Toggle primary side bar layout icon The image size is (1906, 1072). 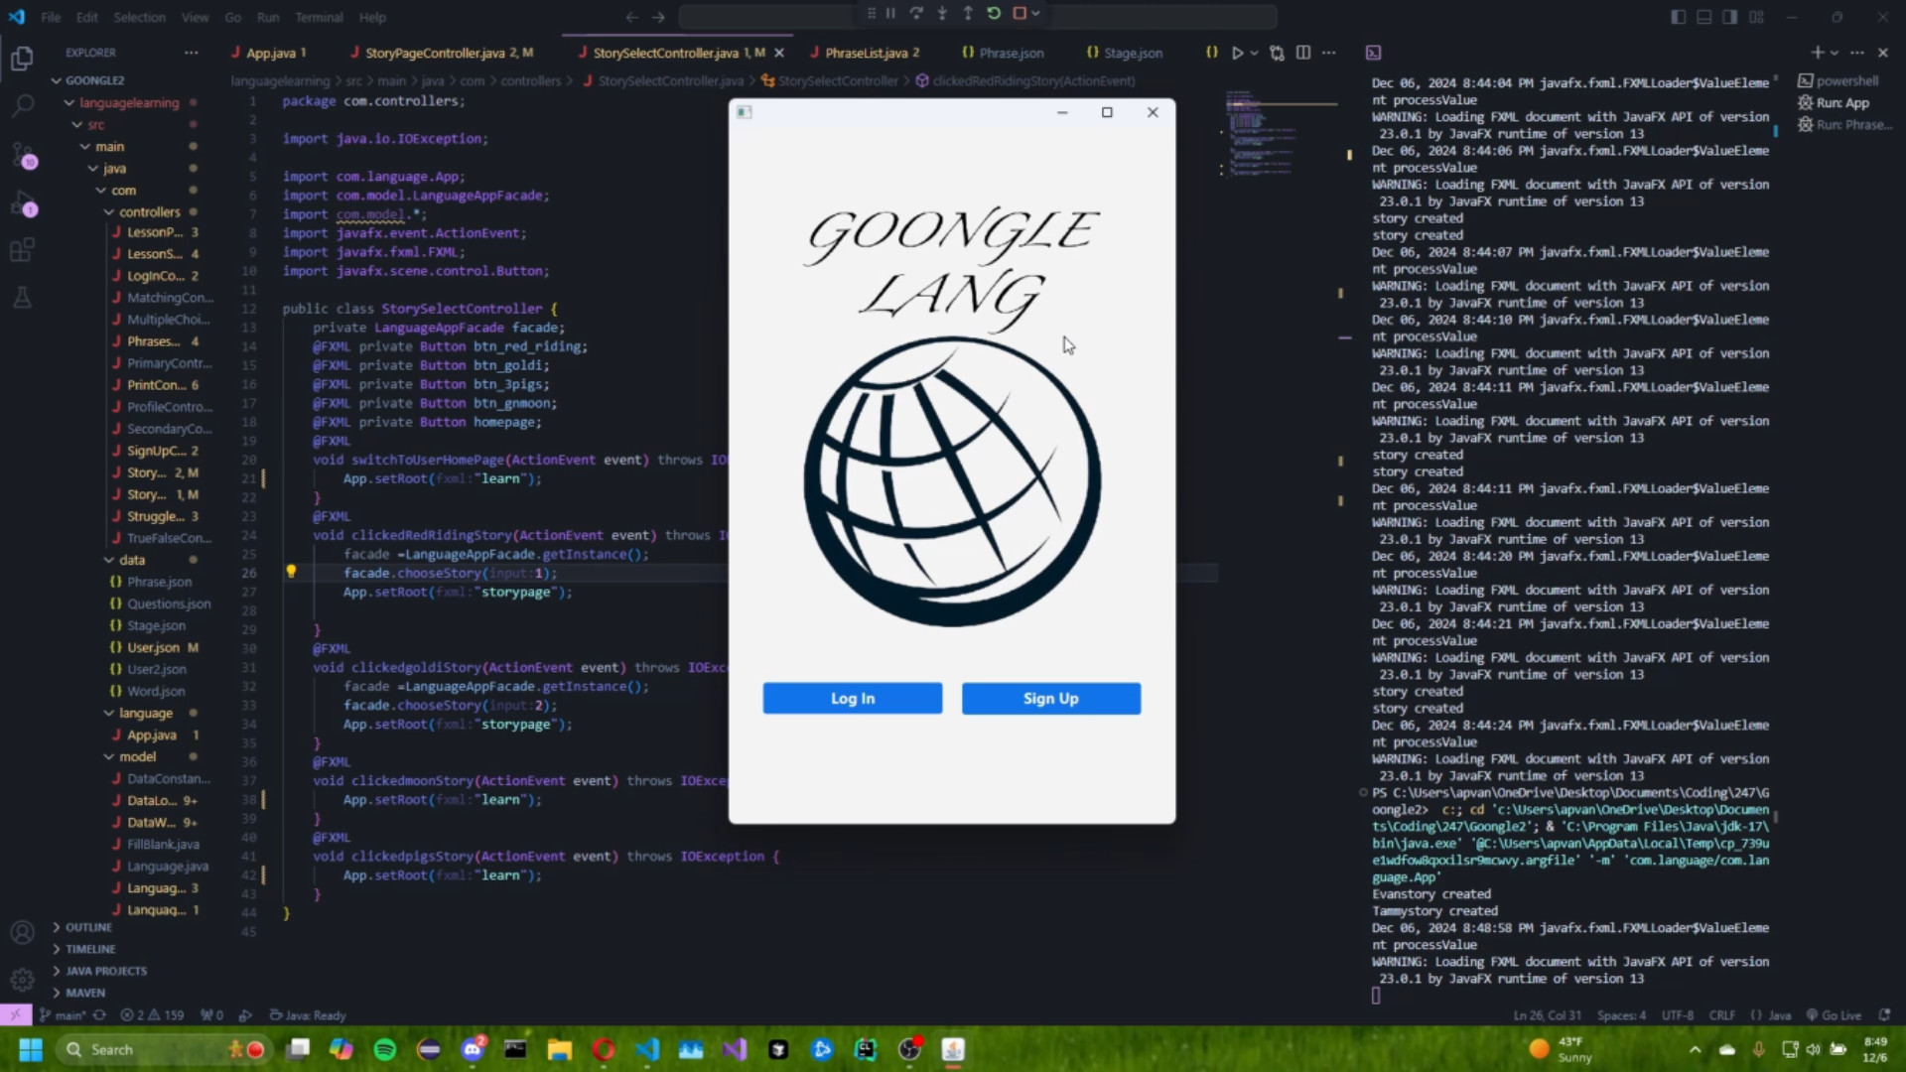click(x=1678, y=17)
